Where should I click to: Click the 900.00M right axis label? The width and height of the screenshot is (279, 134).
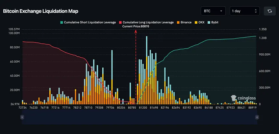(265, 55)
